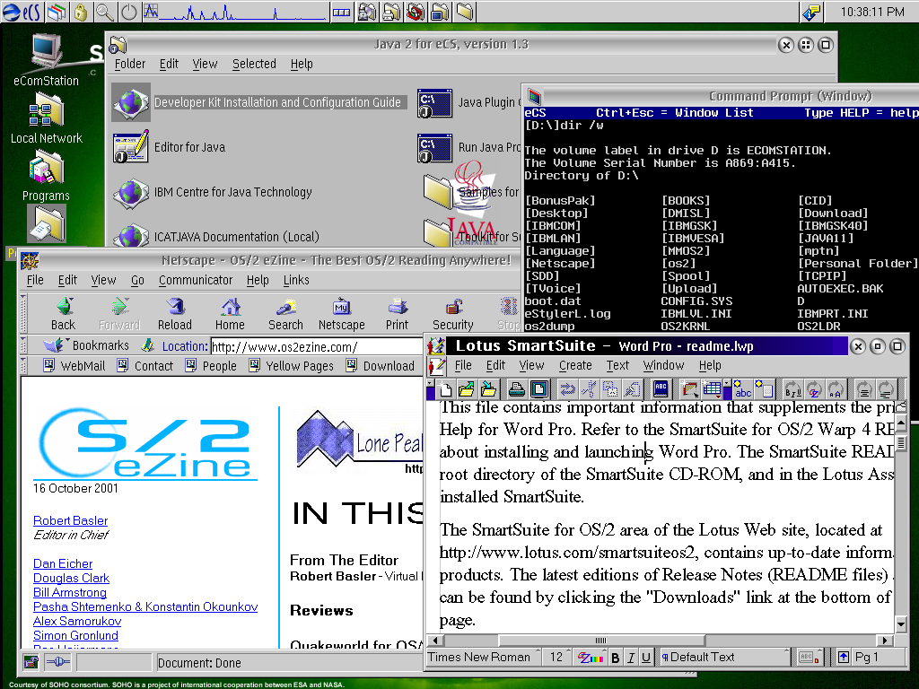This screenshot has width=919, height=689.
Task: Open Window menu in Word Pro
Action: 663,366
